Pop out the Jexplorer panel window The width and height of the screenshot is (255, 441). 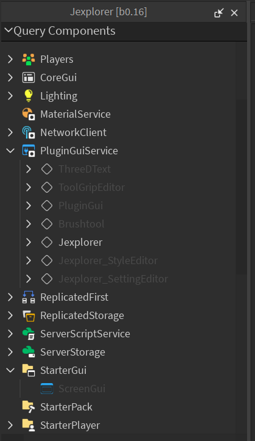coord(219,13)
